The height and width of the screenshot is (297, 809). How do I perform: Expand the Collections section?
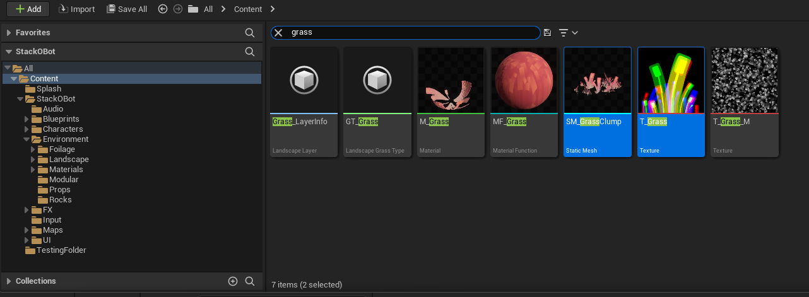(9, 281)
